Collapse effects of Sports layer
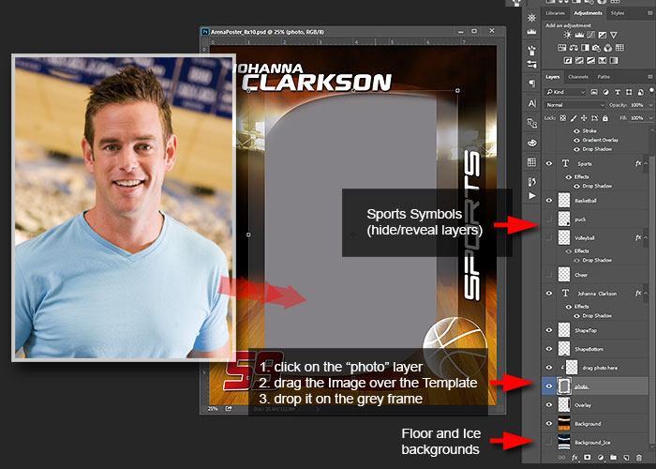656x469 pixels. (646, 164)
